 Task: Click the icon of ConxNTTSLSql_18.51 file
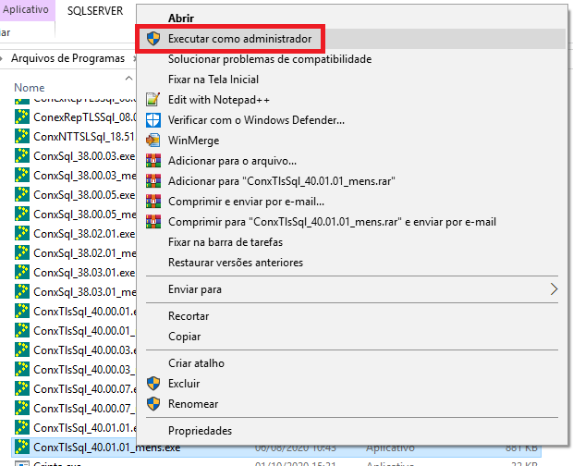point(22,136)
